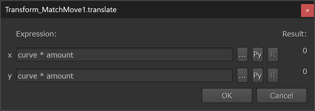Click the y expression result value
Viewport: 315px width, 111px height.
coord(305,72)
